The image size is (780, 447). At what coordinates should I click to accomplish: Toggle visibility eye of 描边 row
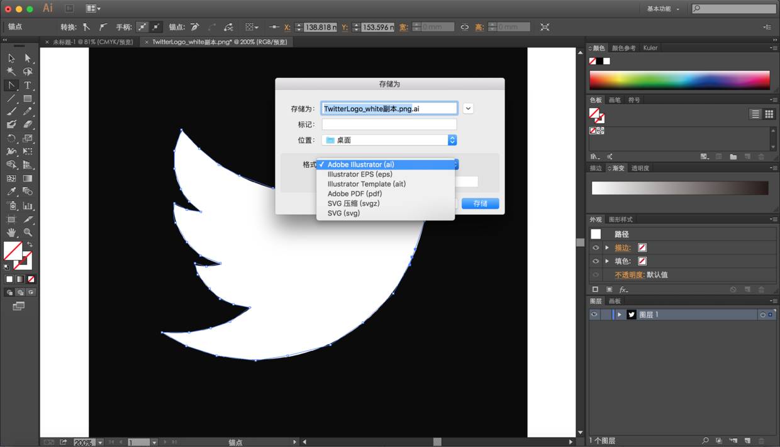tap(595, 247)
